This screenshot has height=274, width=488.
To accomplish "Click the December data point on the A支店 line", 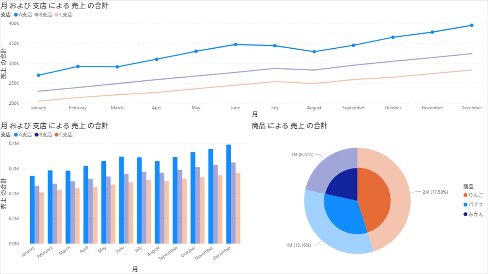I will (471, 26).
